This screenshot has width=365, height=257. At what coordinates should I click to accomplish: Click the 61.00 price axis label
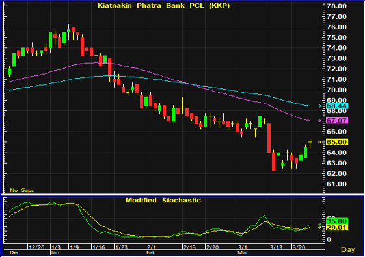point(336,184)
